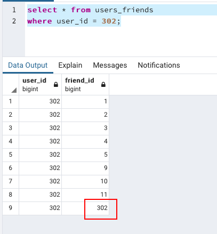The image size is (217, 234).
Task: Select result row number 9
Action: 11,208
